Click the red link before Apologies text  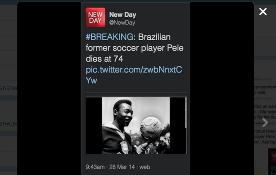[x=257, y=142]
